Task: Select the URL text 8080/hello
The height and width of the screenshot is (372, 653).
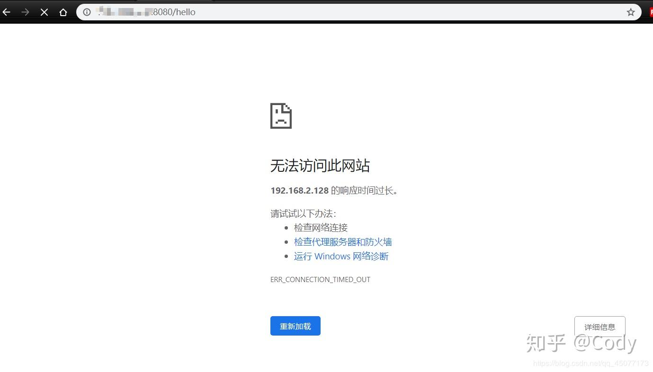Action: coord(176,12)
